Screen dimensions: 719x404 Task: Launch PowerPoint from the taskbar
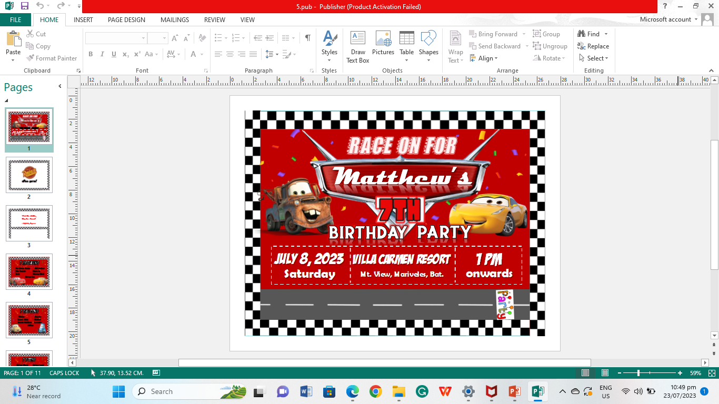(514, 391)
